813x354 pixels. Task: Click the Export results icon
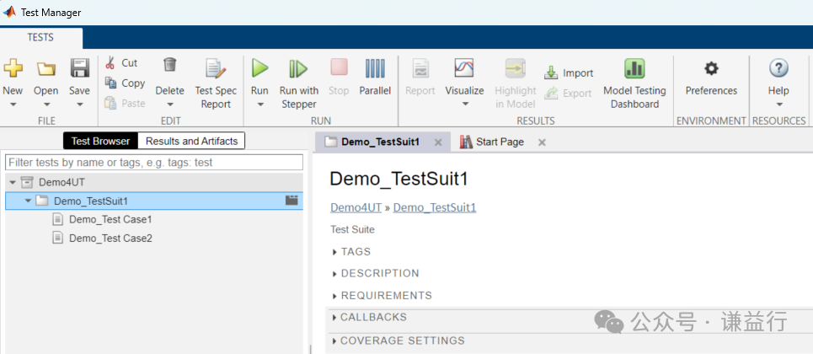click(x=551, y=94)
